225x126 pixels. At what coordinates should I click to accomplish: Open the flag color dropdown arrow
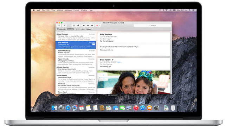(99, 26)
